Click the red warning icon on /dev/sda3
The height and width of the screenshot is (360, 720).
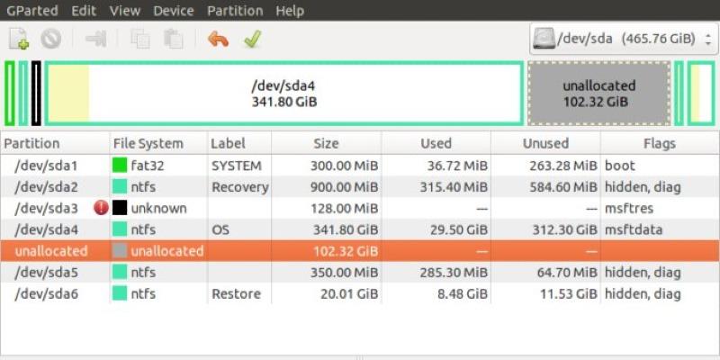(101, 208)
